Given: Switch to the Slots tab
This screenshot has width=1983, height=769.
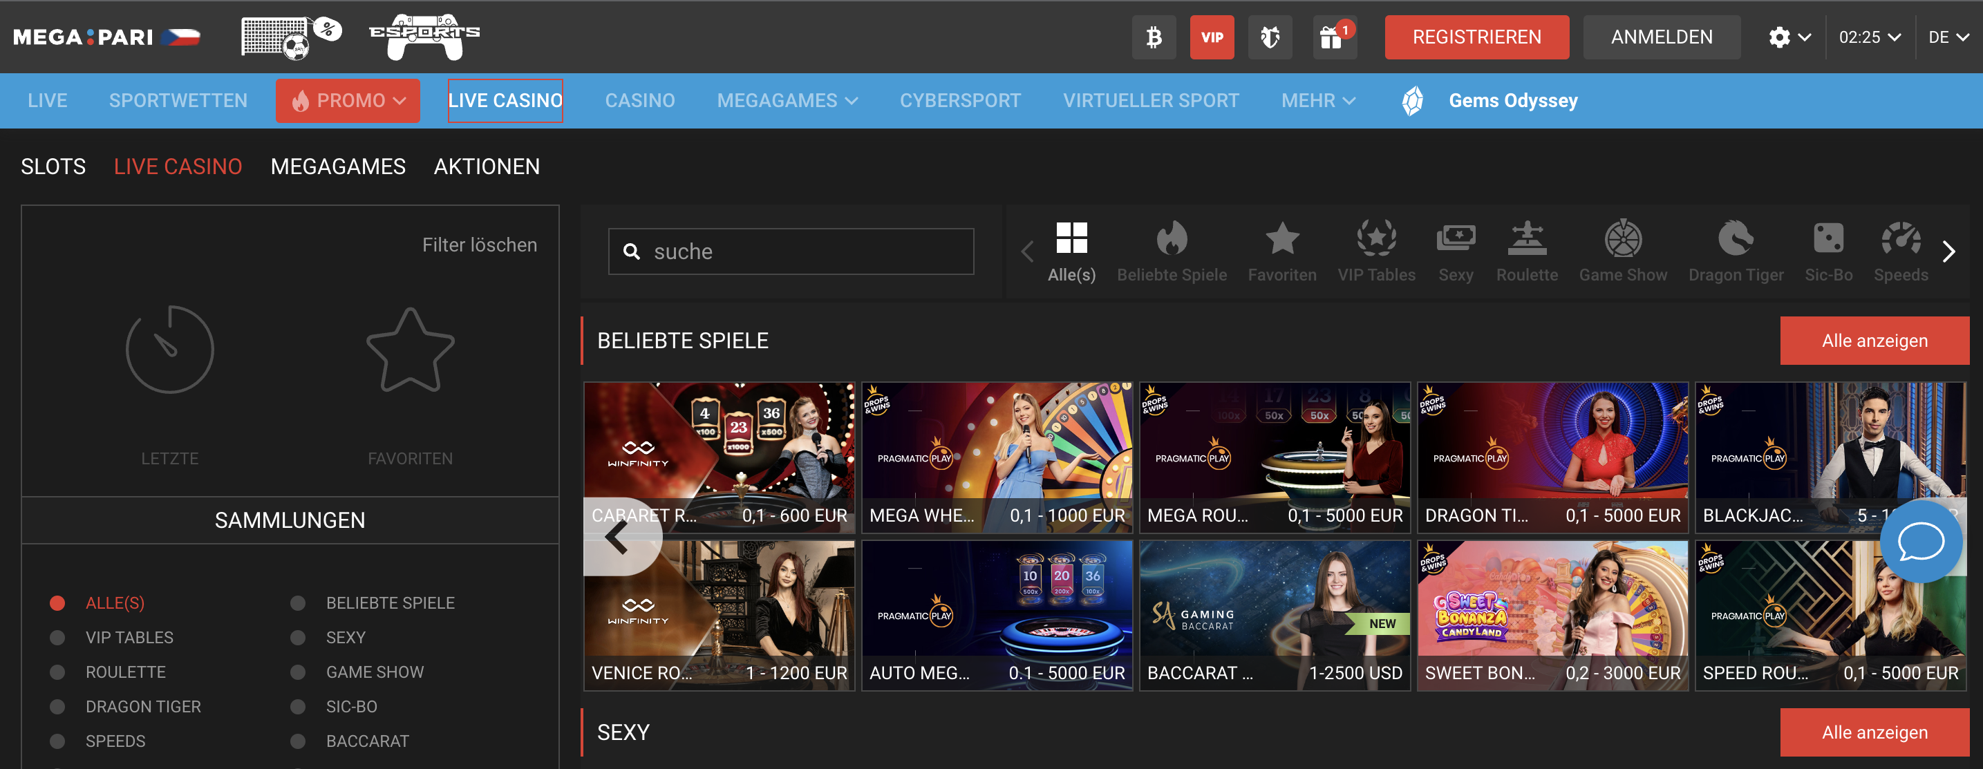Looking at the screenshot, I should (53, 167).
